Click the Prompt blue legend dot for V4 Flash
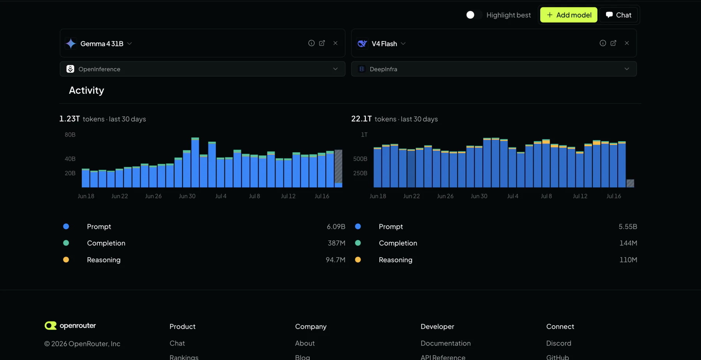The image size is (701, 360). [x=358, y=227]
